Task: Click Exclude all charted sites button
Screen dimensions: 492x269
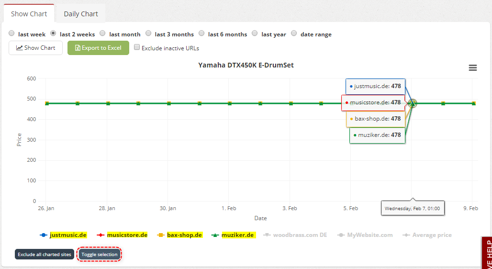Action: pos(44,254)
